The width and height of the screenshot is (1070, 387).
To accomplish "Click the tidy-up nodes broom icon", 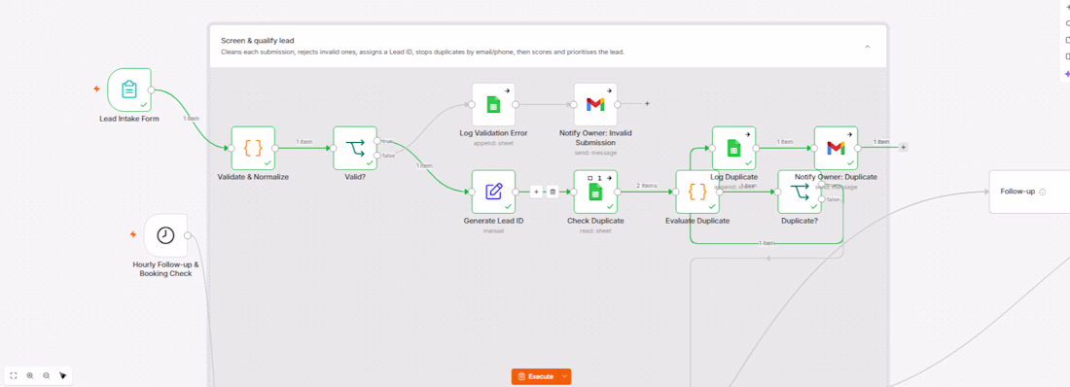I will point(63,375).
